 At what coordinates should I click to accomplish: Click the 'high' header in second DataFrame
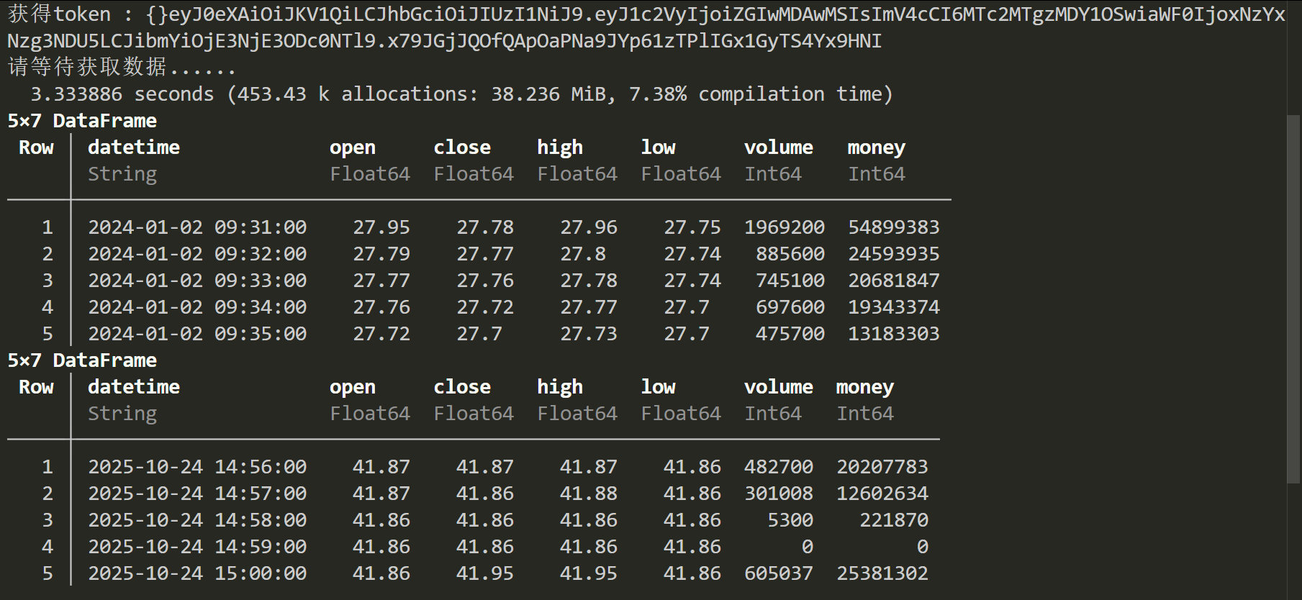pyautogui.click(x=560, y=387)
